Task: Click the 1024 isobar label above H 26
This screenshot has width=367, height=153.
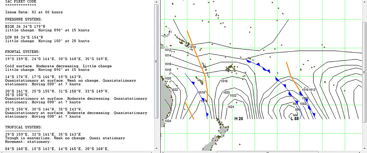Action: click(231, 107)
